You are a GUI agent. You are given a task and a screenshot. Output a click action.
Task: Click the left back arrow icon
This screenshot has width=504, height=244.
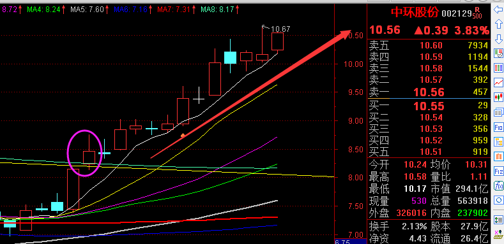click(498, 10)
